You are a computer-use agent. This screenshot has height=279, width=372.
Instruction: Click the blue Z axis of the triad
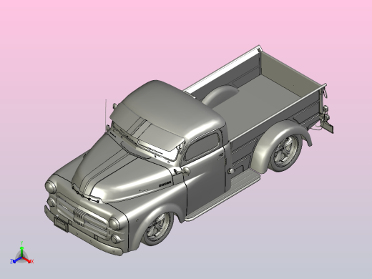click(x=16, y=260)
